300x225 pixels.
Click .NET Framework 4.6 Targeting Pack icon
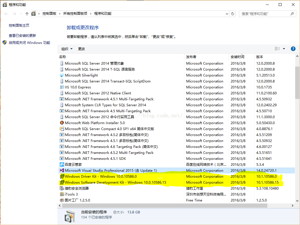62,147
